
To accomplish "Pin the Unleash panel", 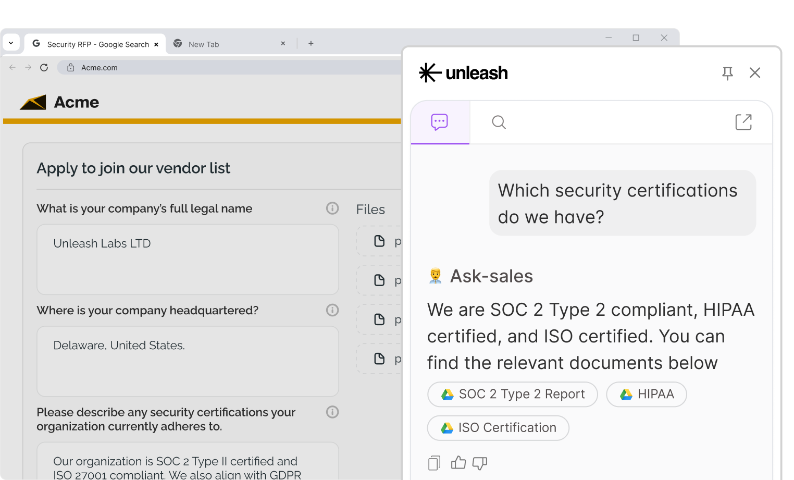I will click(x=728, y=73).
